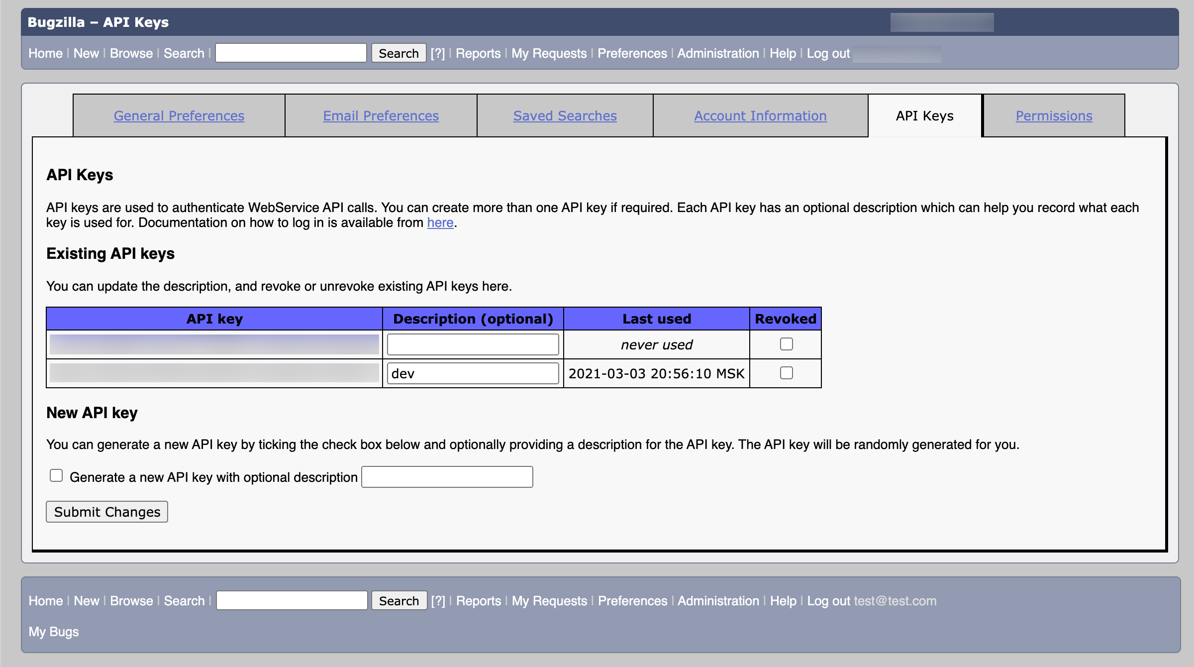Click the My Requests icon

pyautogui.click(x=547, y=53)
